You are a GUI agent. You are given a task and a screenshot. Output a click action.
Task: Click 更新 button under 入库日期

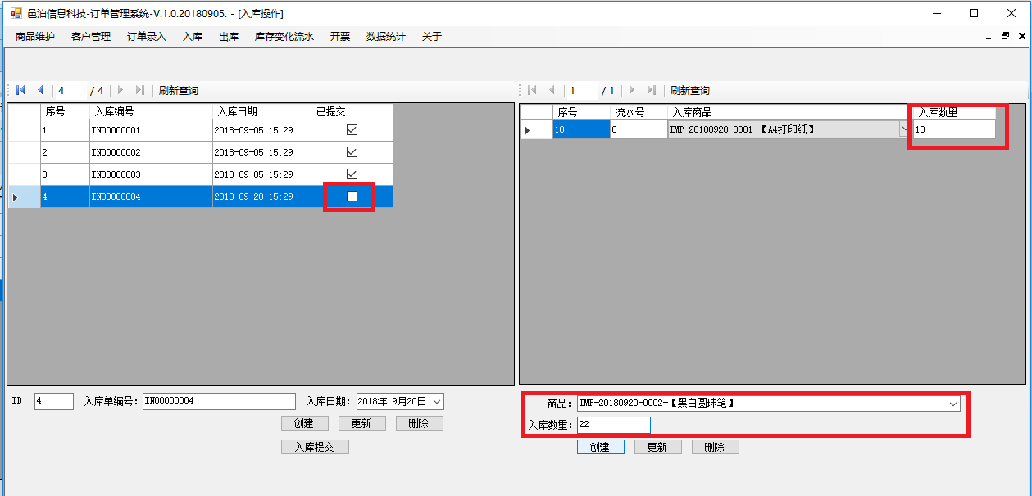point(362,423)
